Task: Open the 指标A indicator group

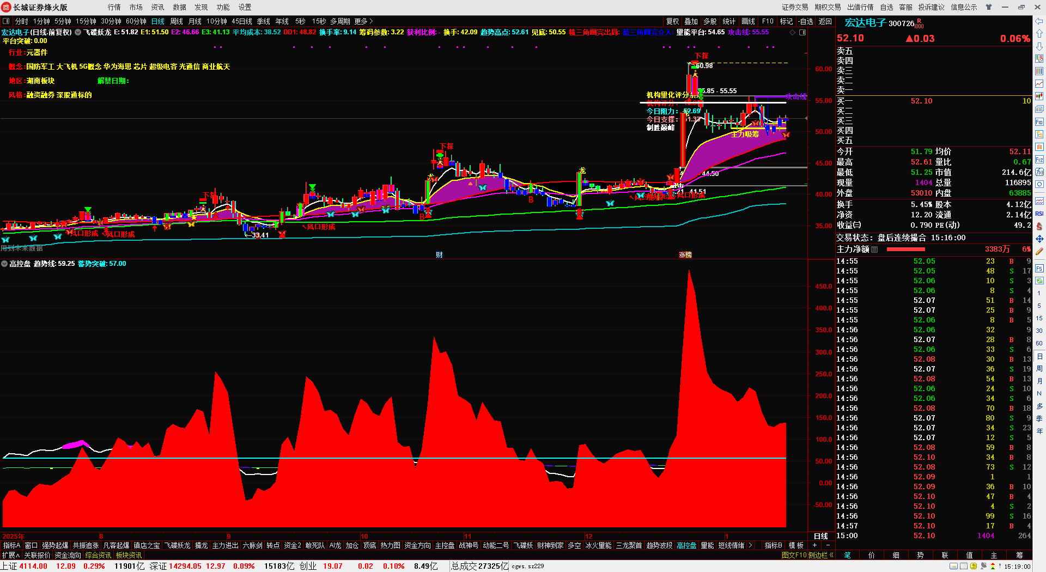Action: (11, 545)
